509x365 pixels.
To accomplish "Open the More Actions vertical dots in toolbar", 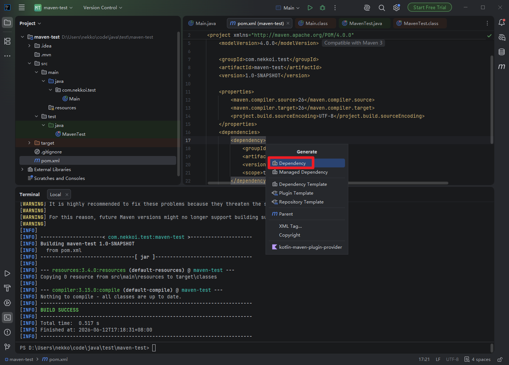I will [x=335, y=8].
